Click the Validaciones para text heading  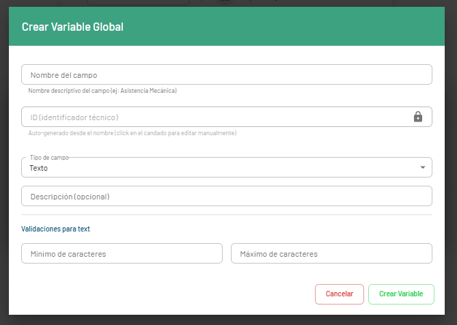click(x=56, y=229)
